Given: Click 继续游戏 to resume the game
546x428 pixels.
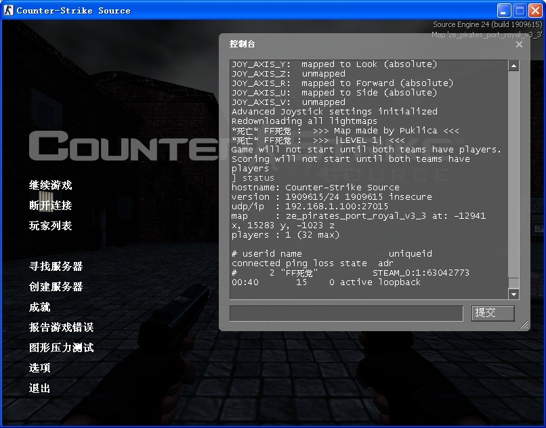Looking at the screenshot, I should click(x=51, y=185).
